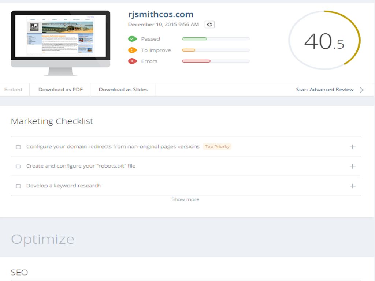The image size is (375, 281).
Task: Check the robots.txt file checklist box
Action: pos(18,166)
